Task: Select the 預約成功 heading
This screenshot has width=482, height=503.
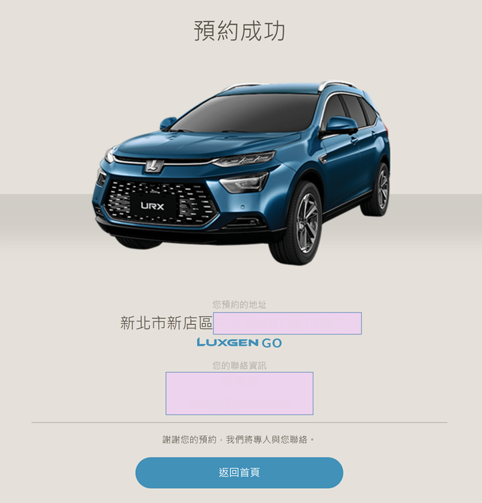Action: tap(239, 31)
